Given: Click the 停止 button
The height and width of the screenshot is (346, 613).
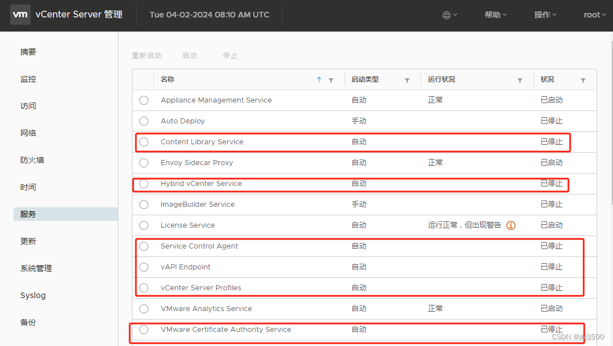Looking at the screenshot, I should point(230,56).
